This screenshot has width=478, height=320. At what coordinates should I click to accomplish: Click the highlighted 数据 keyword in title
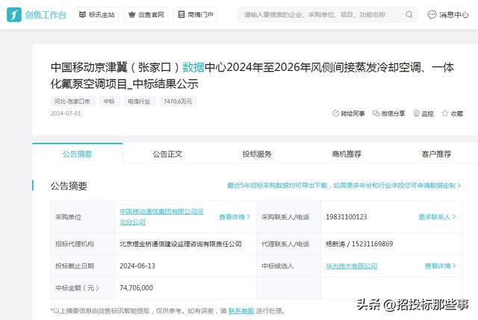coord(193,67)
